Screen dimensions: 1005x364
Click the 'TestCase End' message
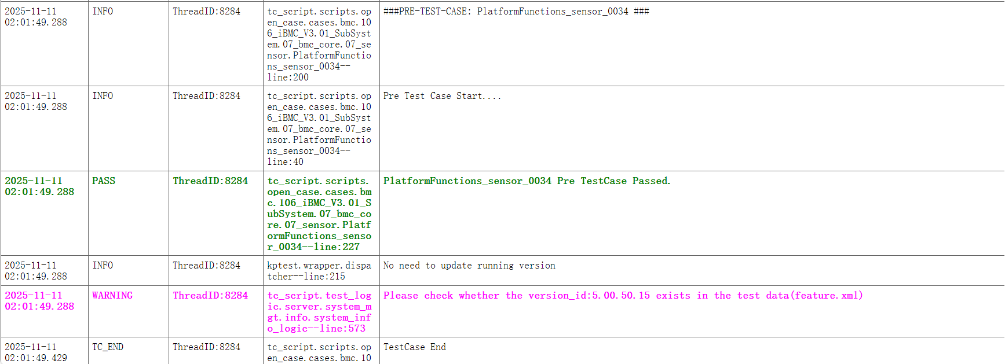tap(414, 347)
